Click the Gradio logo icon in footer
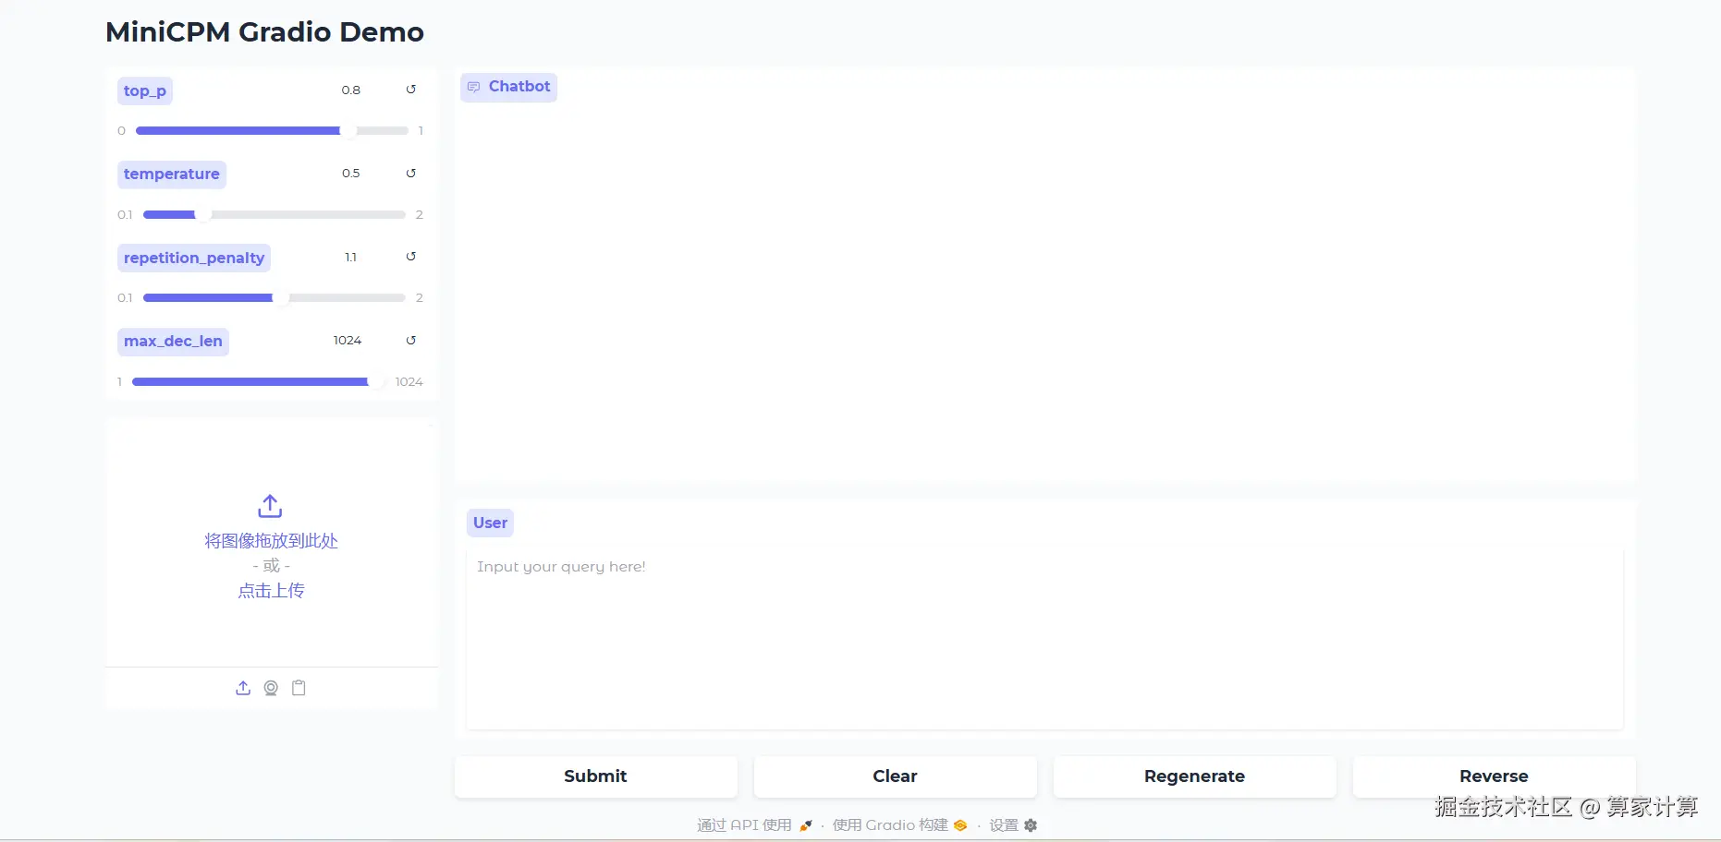Viewport: 1721px width, 842px height. coord(960,825)
